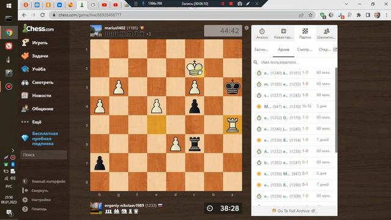Open the browser extensions puzzle icon
391x220 pixels.
tap(359, 15)
